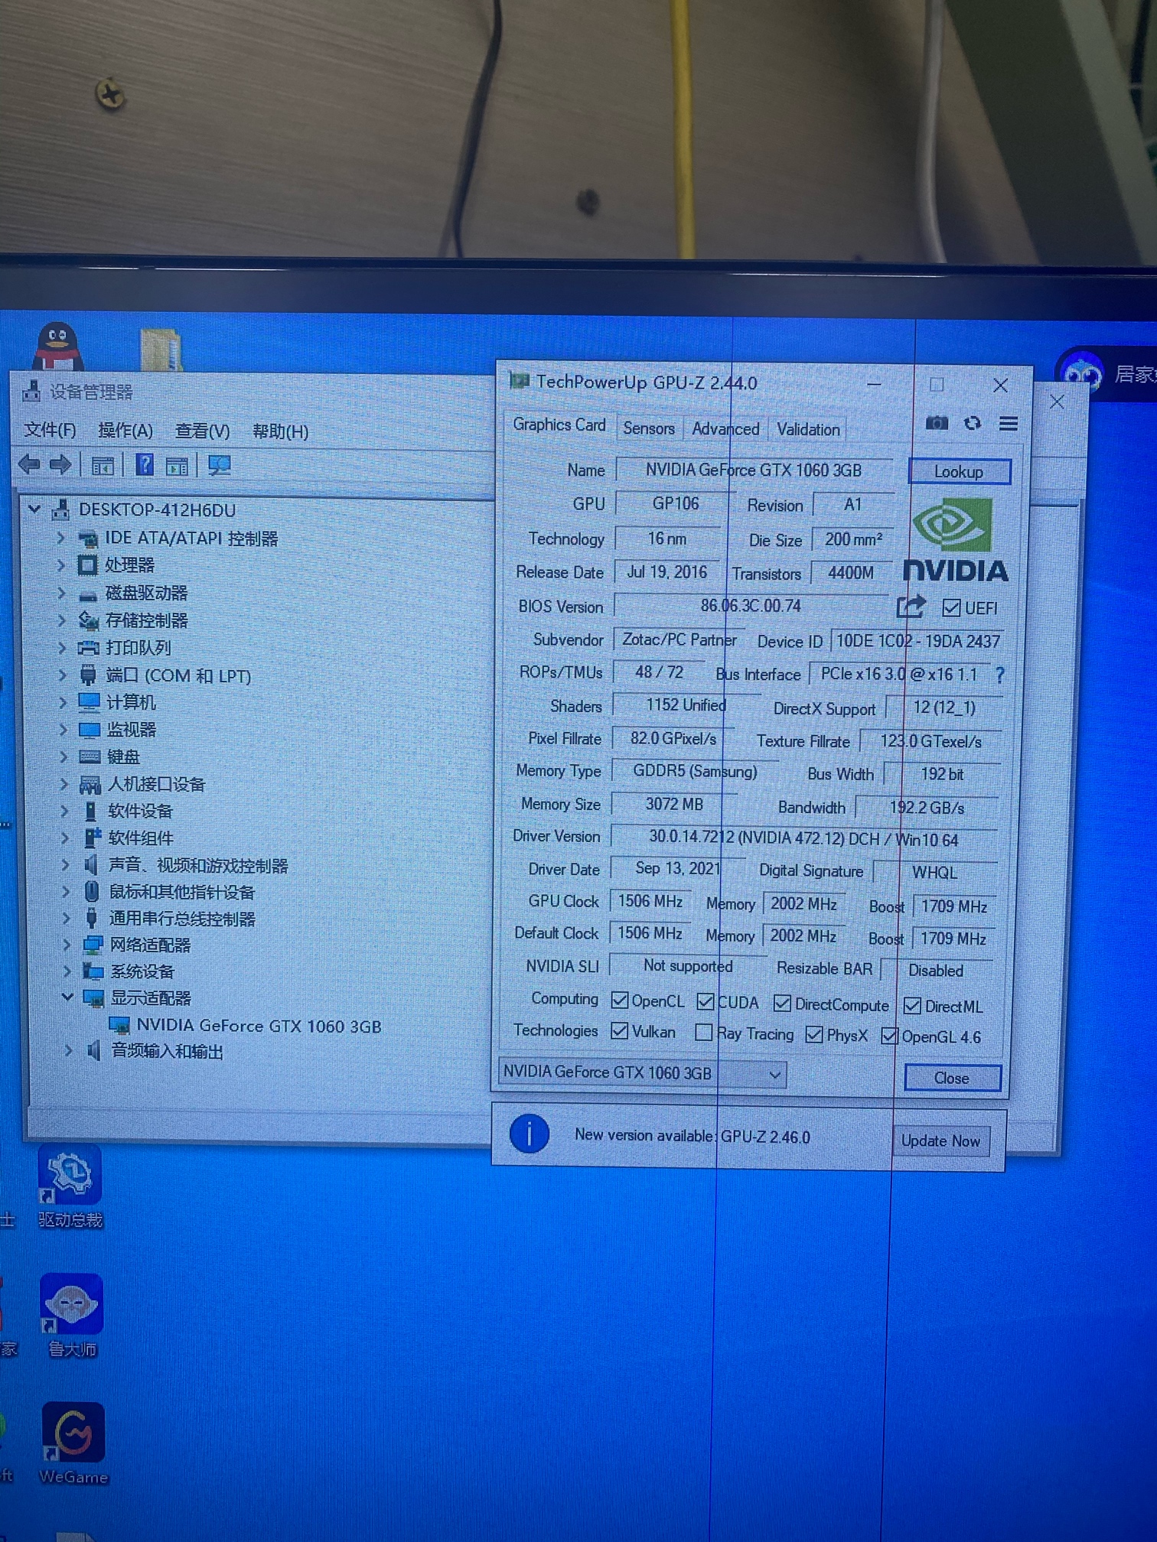Toggle DirectCompute checkbox
This screenshot has height=1542, width=1157.
click(782, 1003)
